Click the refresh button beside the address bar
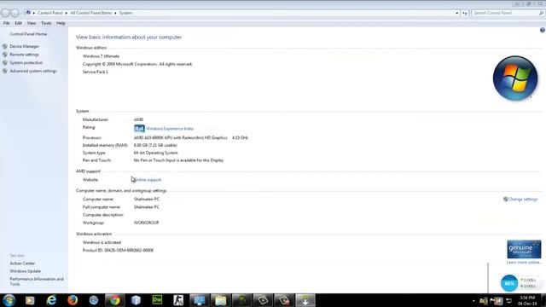 pyautogui.click(x=465, y=13)
